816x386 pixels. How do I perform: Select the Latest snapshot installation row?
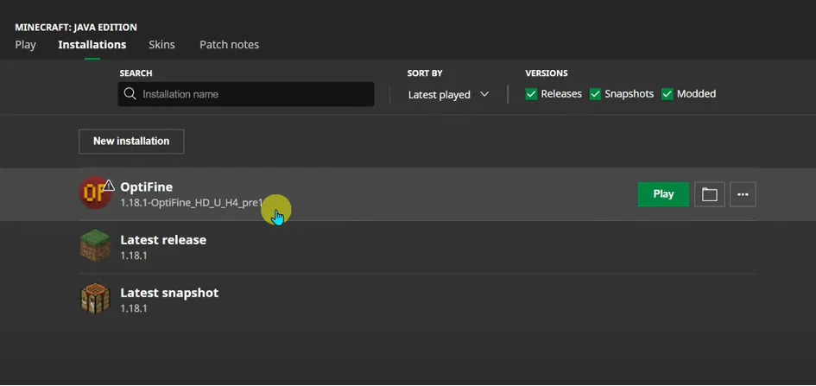tap(414, 300)
